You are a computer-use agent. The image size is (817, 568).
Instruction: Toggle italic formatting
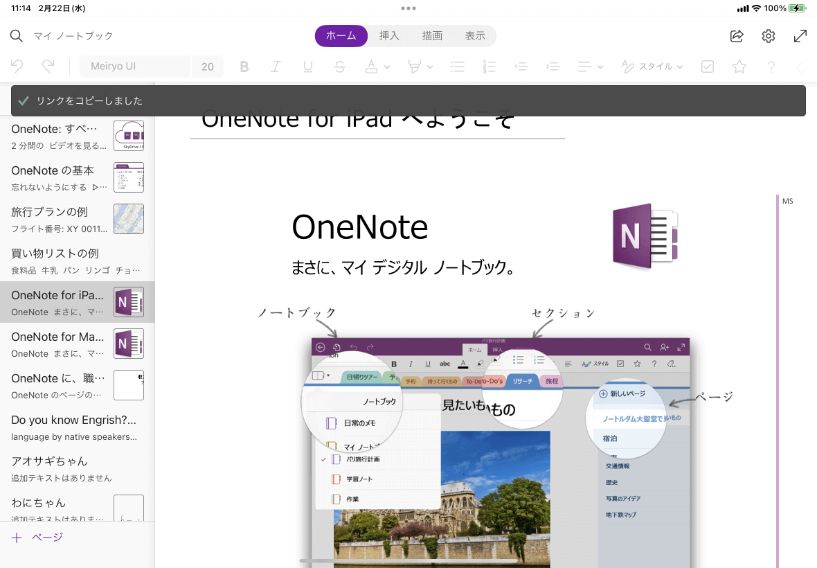[276, 66]
